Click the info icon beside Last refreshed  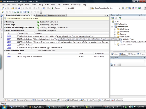tap(5, 18)
